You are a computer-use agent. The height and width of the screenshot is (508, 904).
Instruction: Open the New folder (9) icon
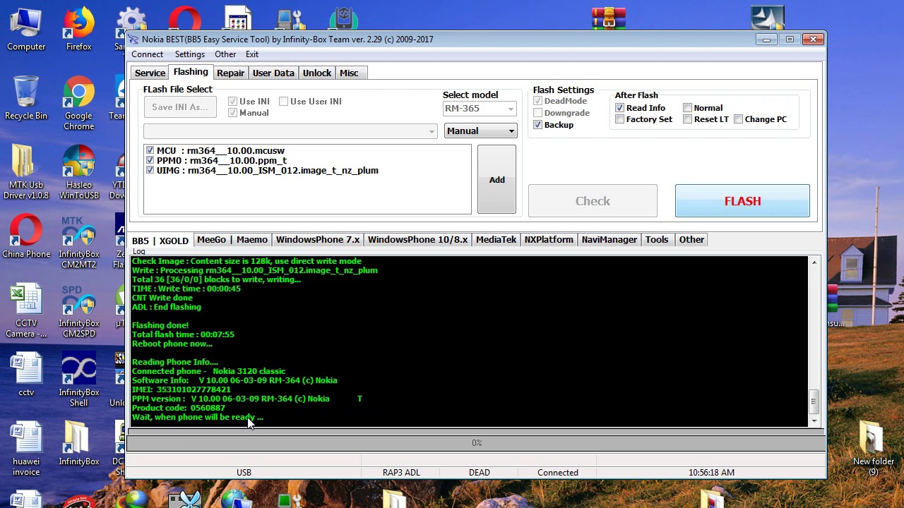(x=874, y=449)
